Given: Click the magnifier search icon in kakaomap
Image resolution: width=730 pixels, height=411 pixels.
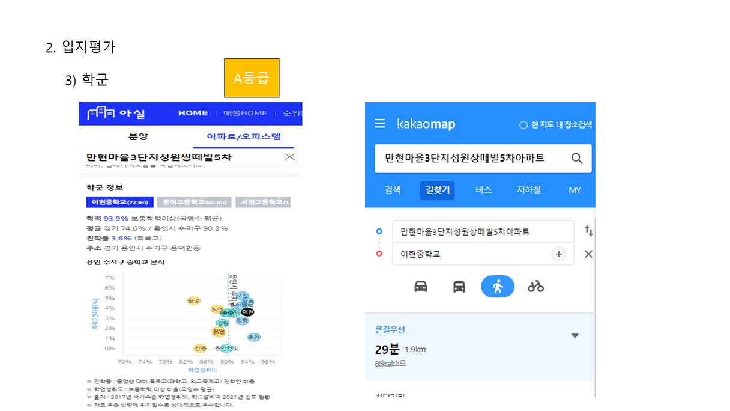Looking at the screenshot, I should (x=577, y=159).
